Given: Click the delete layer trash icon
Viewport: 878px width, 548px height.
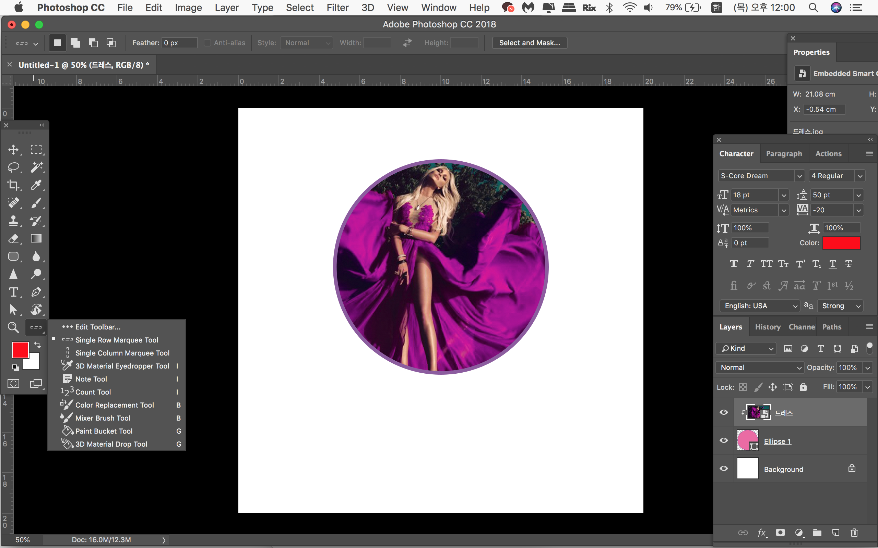Looking at the screenshot, I should tap(854, 532).
